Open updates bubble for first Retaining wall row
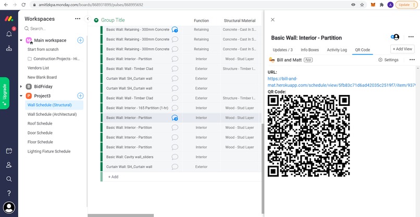Viewport: 420px width, 217px height. click(x=175, y=30)
